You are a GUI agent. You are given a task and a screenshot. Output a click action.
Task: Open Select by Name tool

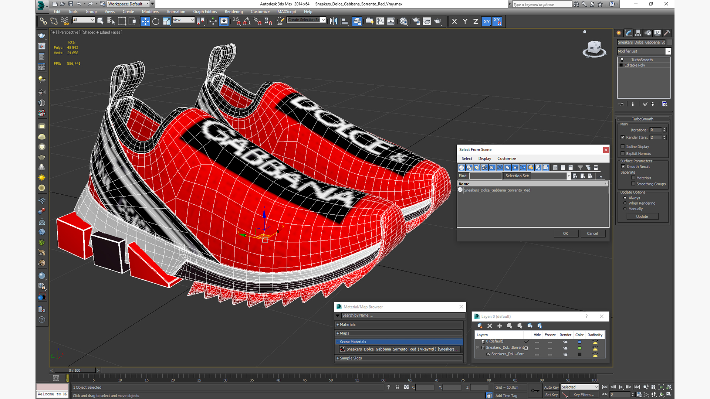point(111,21)
